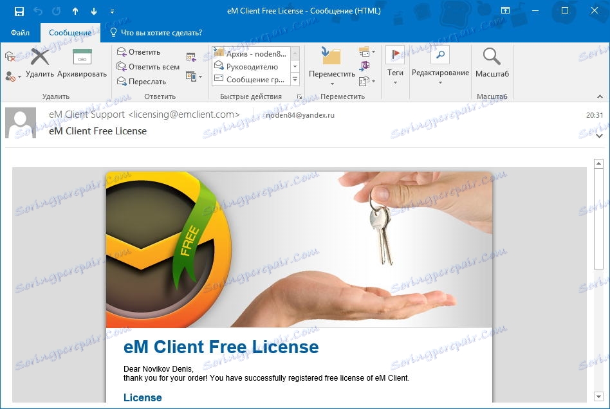The height and width of the screenshot is (409, 610).
Task: Click the eM Client FREE logo image
Action: (x=169, y=250)
